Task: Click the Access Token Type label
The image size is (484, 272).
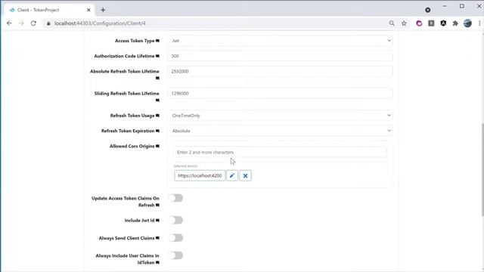Action: 135,41
